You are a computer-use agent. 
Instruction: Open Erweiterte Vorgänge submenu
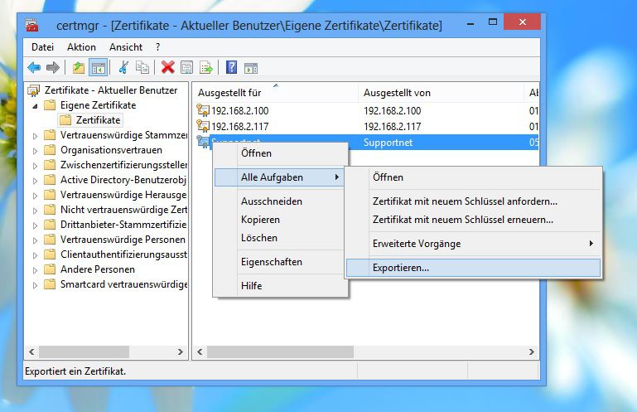click(473, 244)
